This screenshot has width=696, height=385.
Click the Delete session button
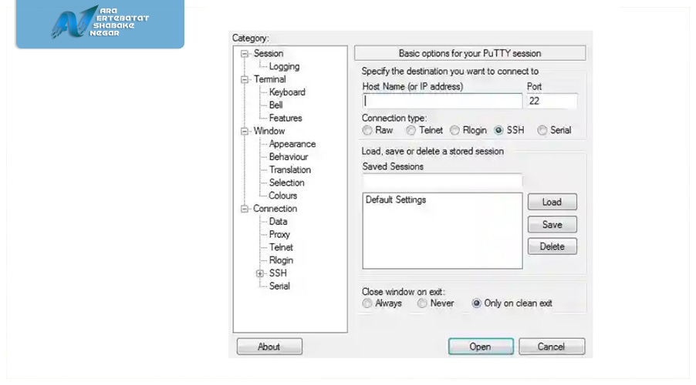coord(552,246)
